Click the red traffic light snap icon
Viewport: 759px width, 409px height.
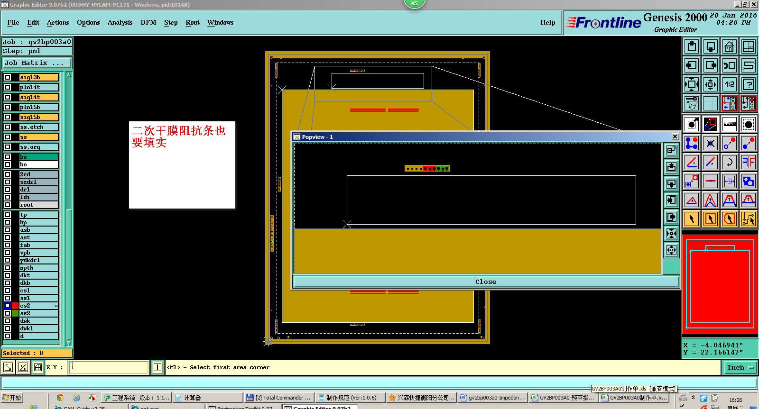click(x=749, y=103)
